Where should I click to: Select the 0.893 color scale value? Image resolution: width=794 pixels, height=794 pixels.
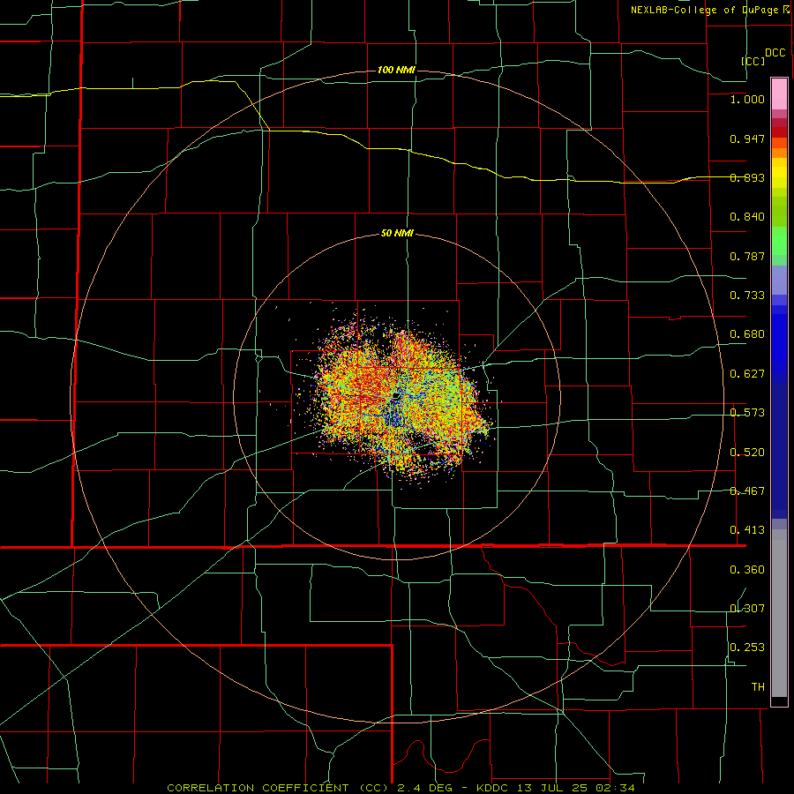[747, 177]
